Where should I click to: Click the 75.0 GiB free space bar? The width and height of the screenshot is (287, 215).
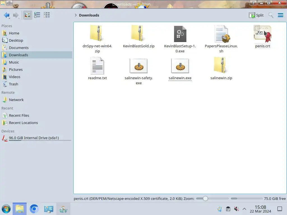(247, 198)
